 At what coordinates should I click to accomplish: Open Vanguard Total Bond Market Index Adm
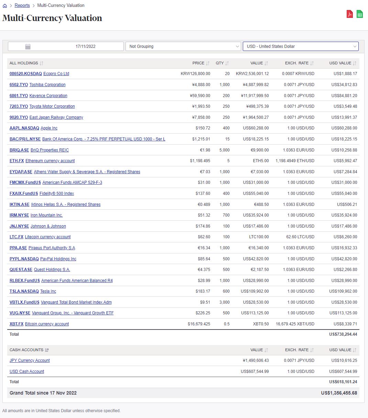[76, 302]
